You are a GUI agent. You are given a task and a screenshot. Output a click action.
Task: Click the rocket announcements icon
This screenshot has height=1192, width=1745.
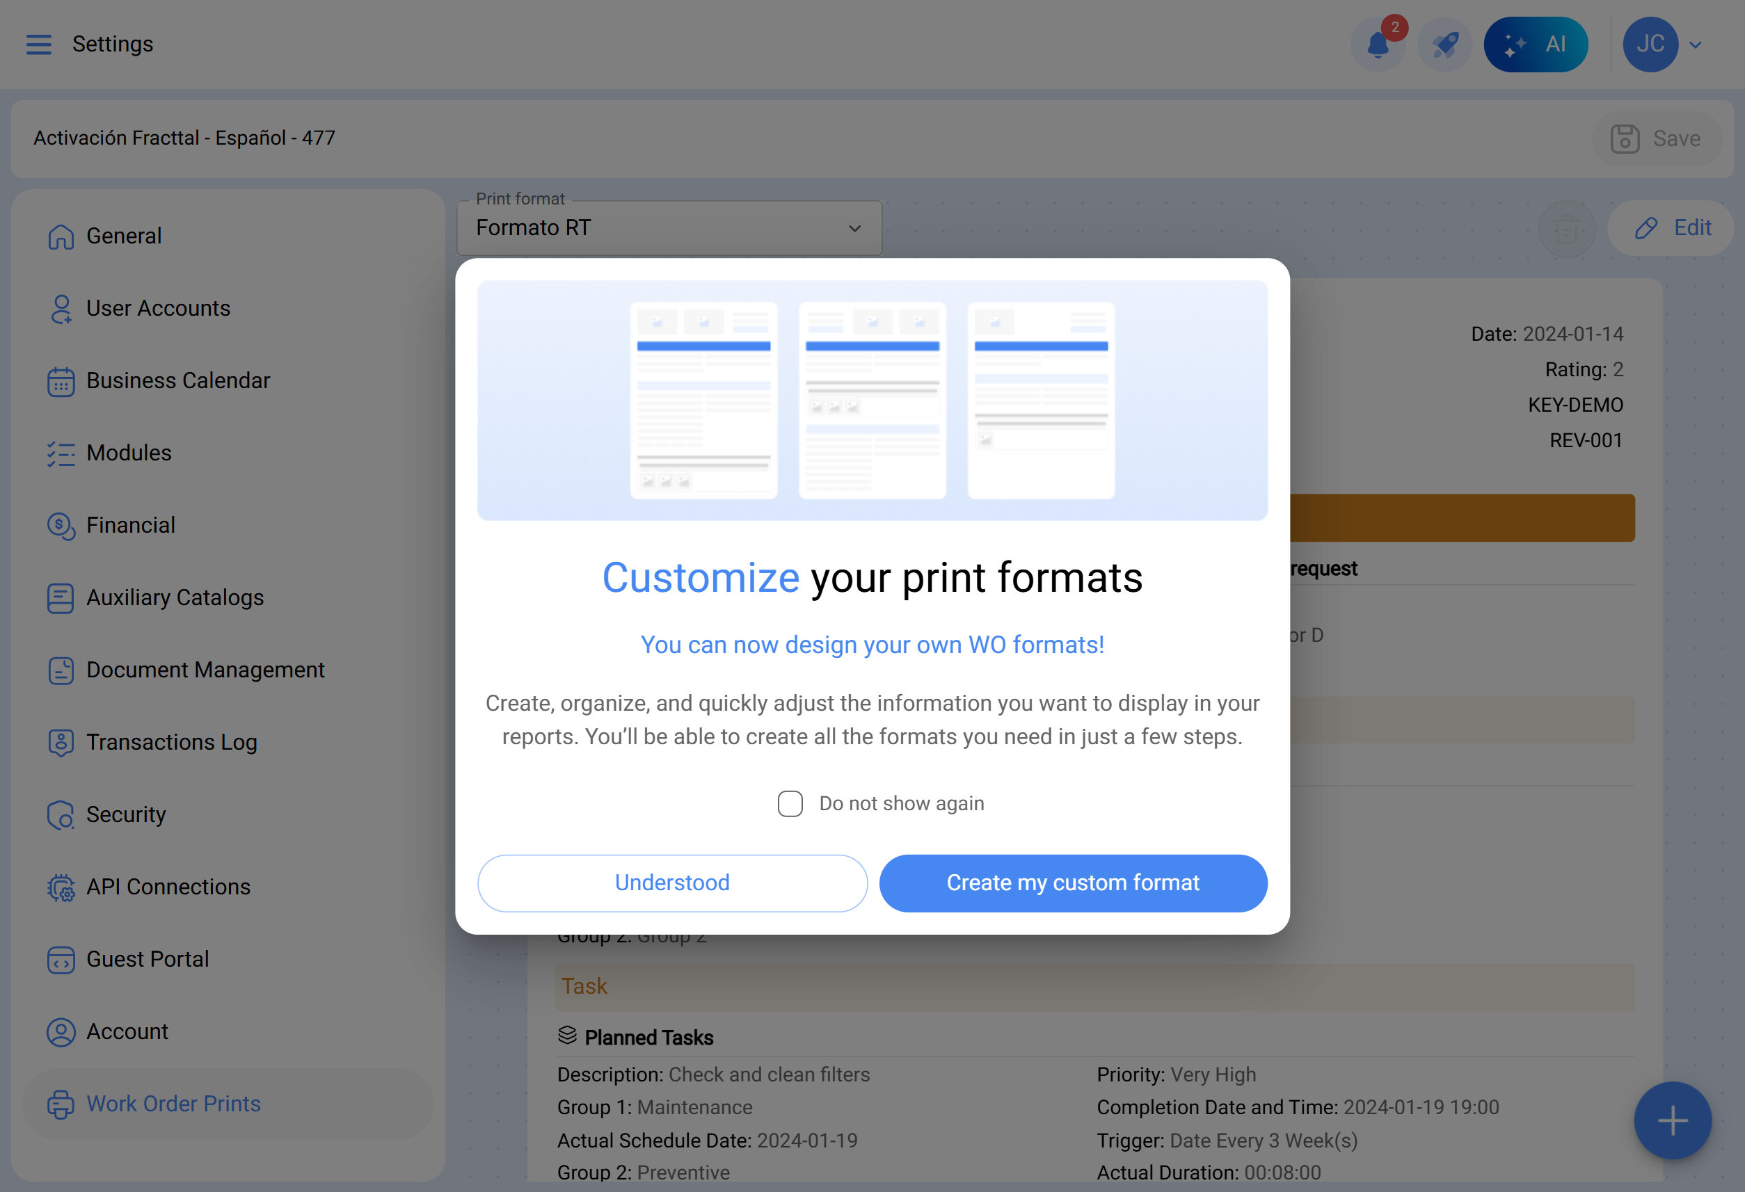tap(1444, 45)
